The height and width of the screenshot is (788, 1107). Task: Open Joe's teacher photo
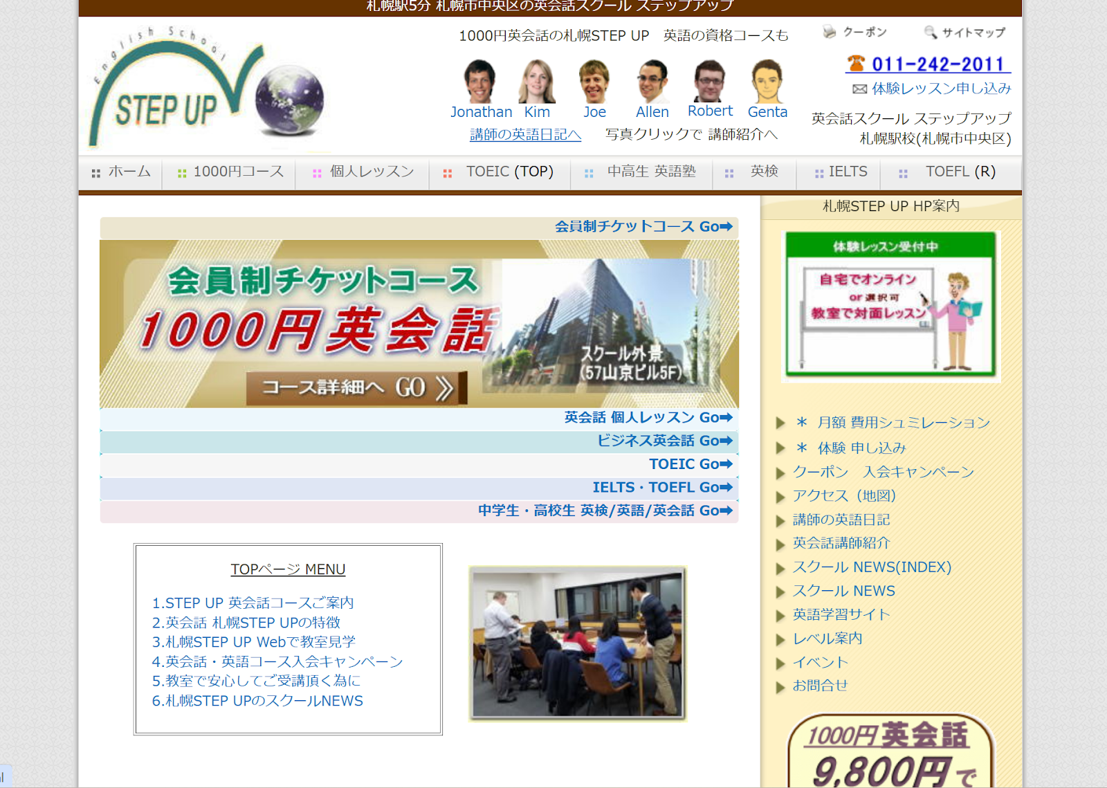pyautogui.click(x=594, y=81)
